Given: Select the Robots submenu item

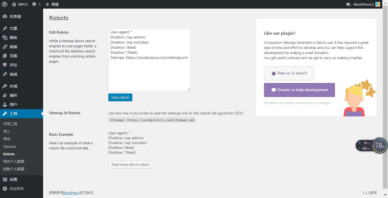Looking at the screenshot, I should [9, 154].
